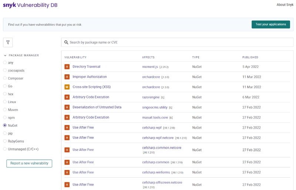Open the cefsharp.wpf package link

point(152,128)
